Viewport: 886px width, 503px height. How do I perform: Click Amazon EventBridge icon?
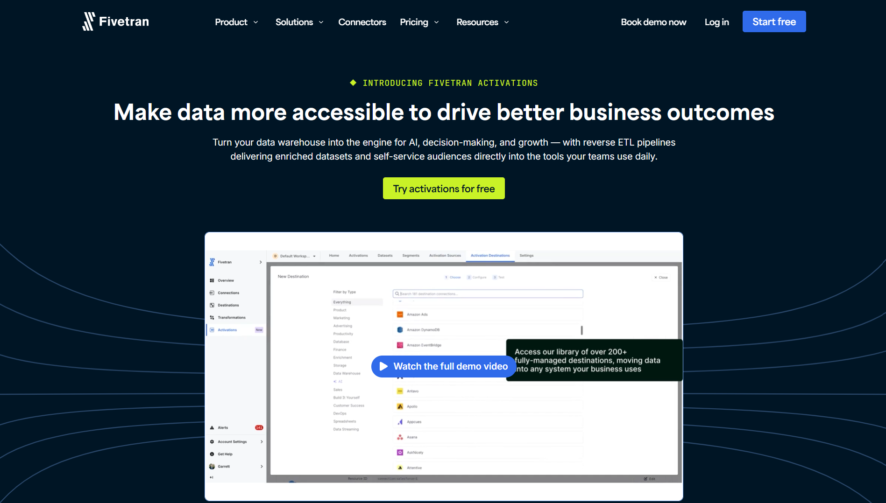pyautogui.click(x=400, y=345)
